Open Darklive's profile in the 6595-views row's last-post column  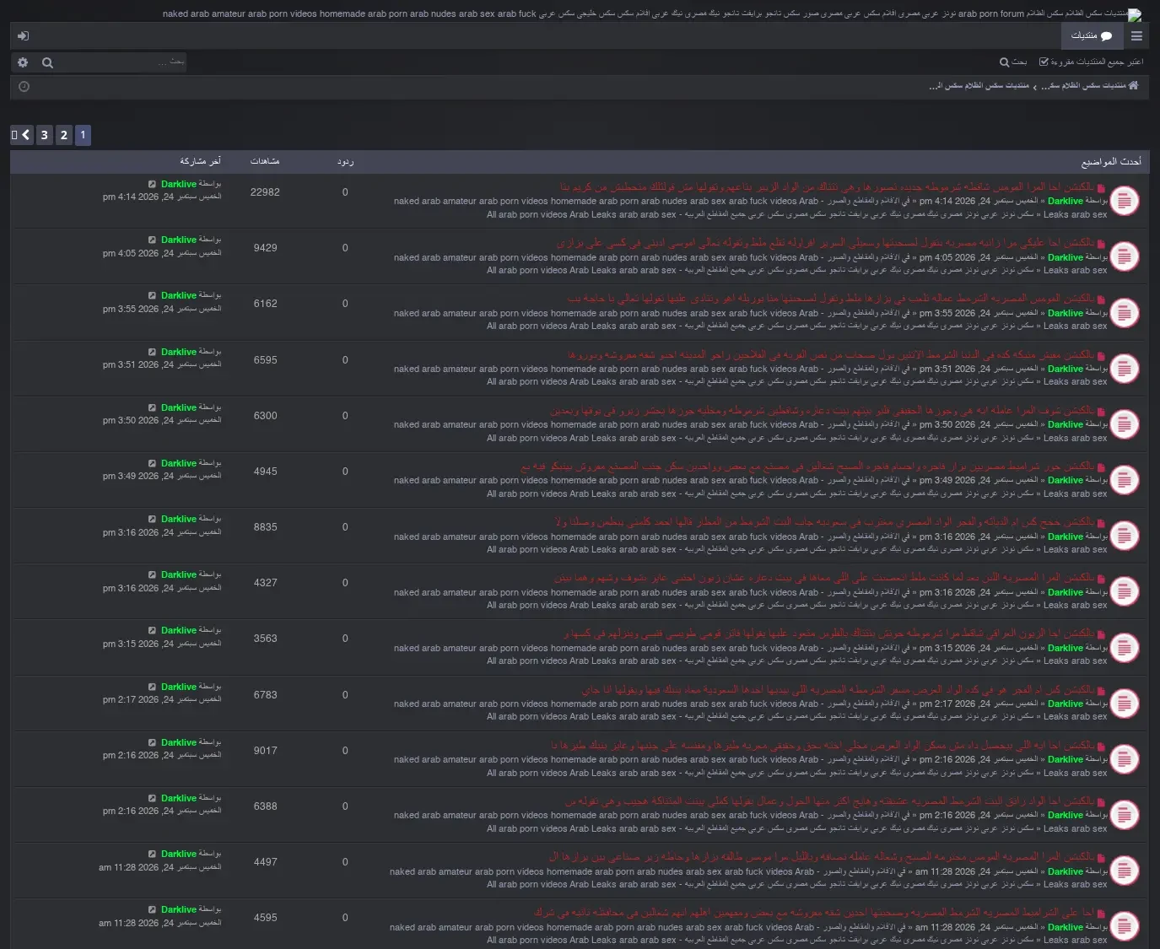click(x=179, y=352)
